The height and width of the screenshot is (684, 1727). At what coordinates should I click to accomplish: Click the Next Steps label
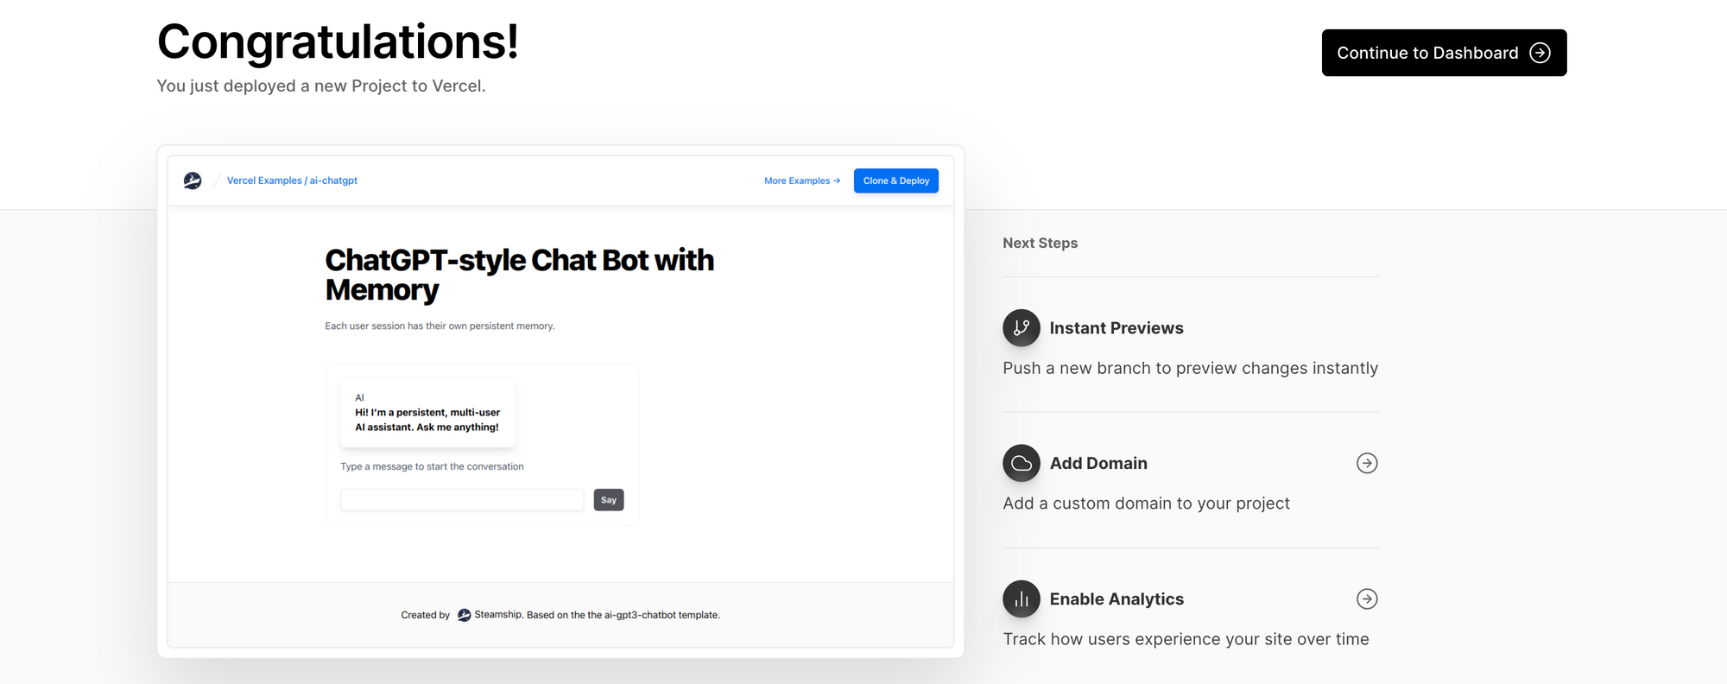(1040, 243)
